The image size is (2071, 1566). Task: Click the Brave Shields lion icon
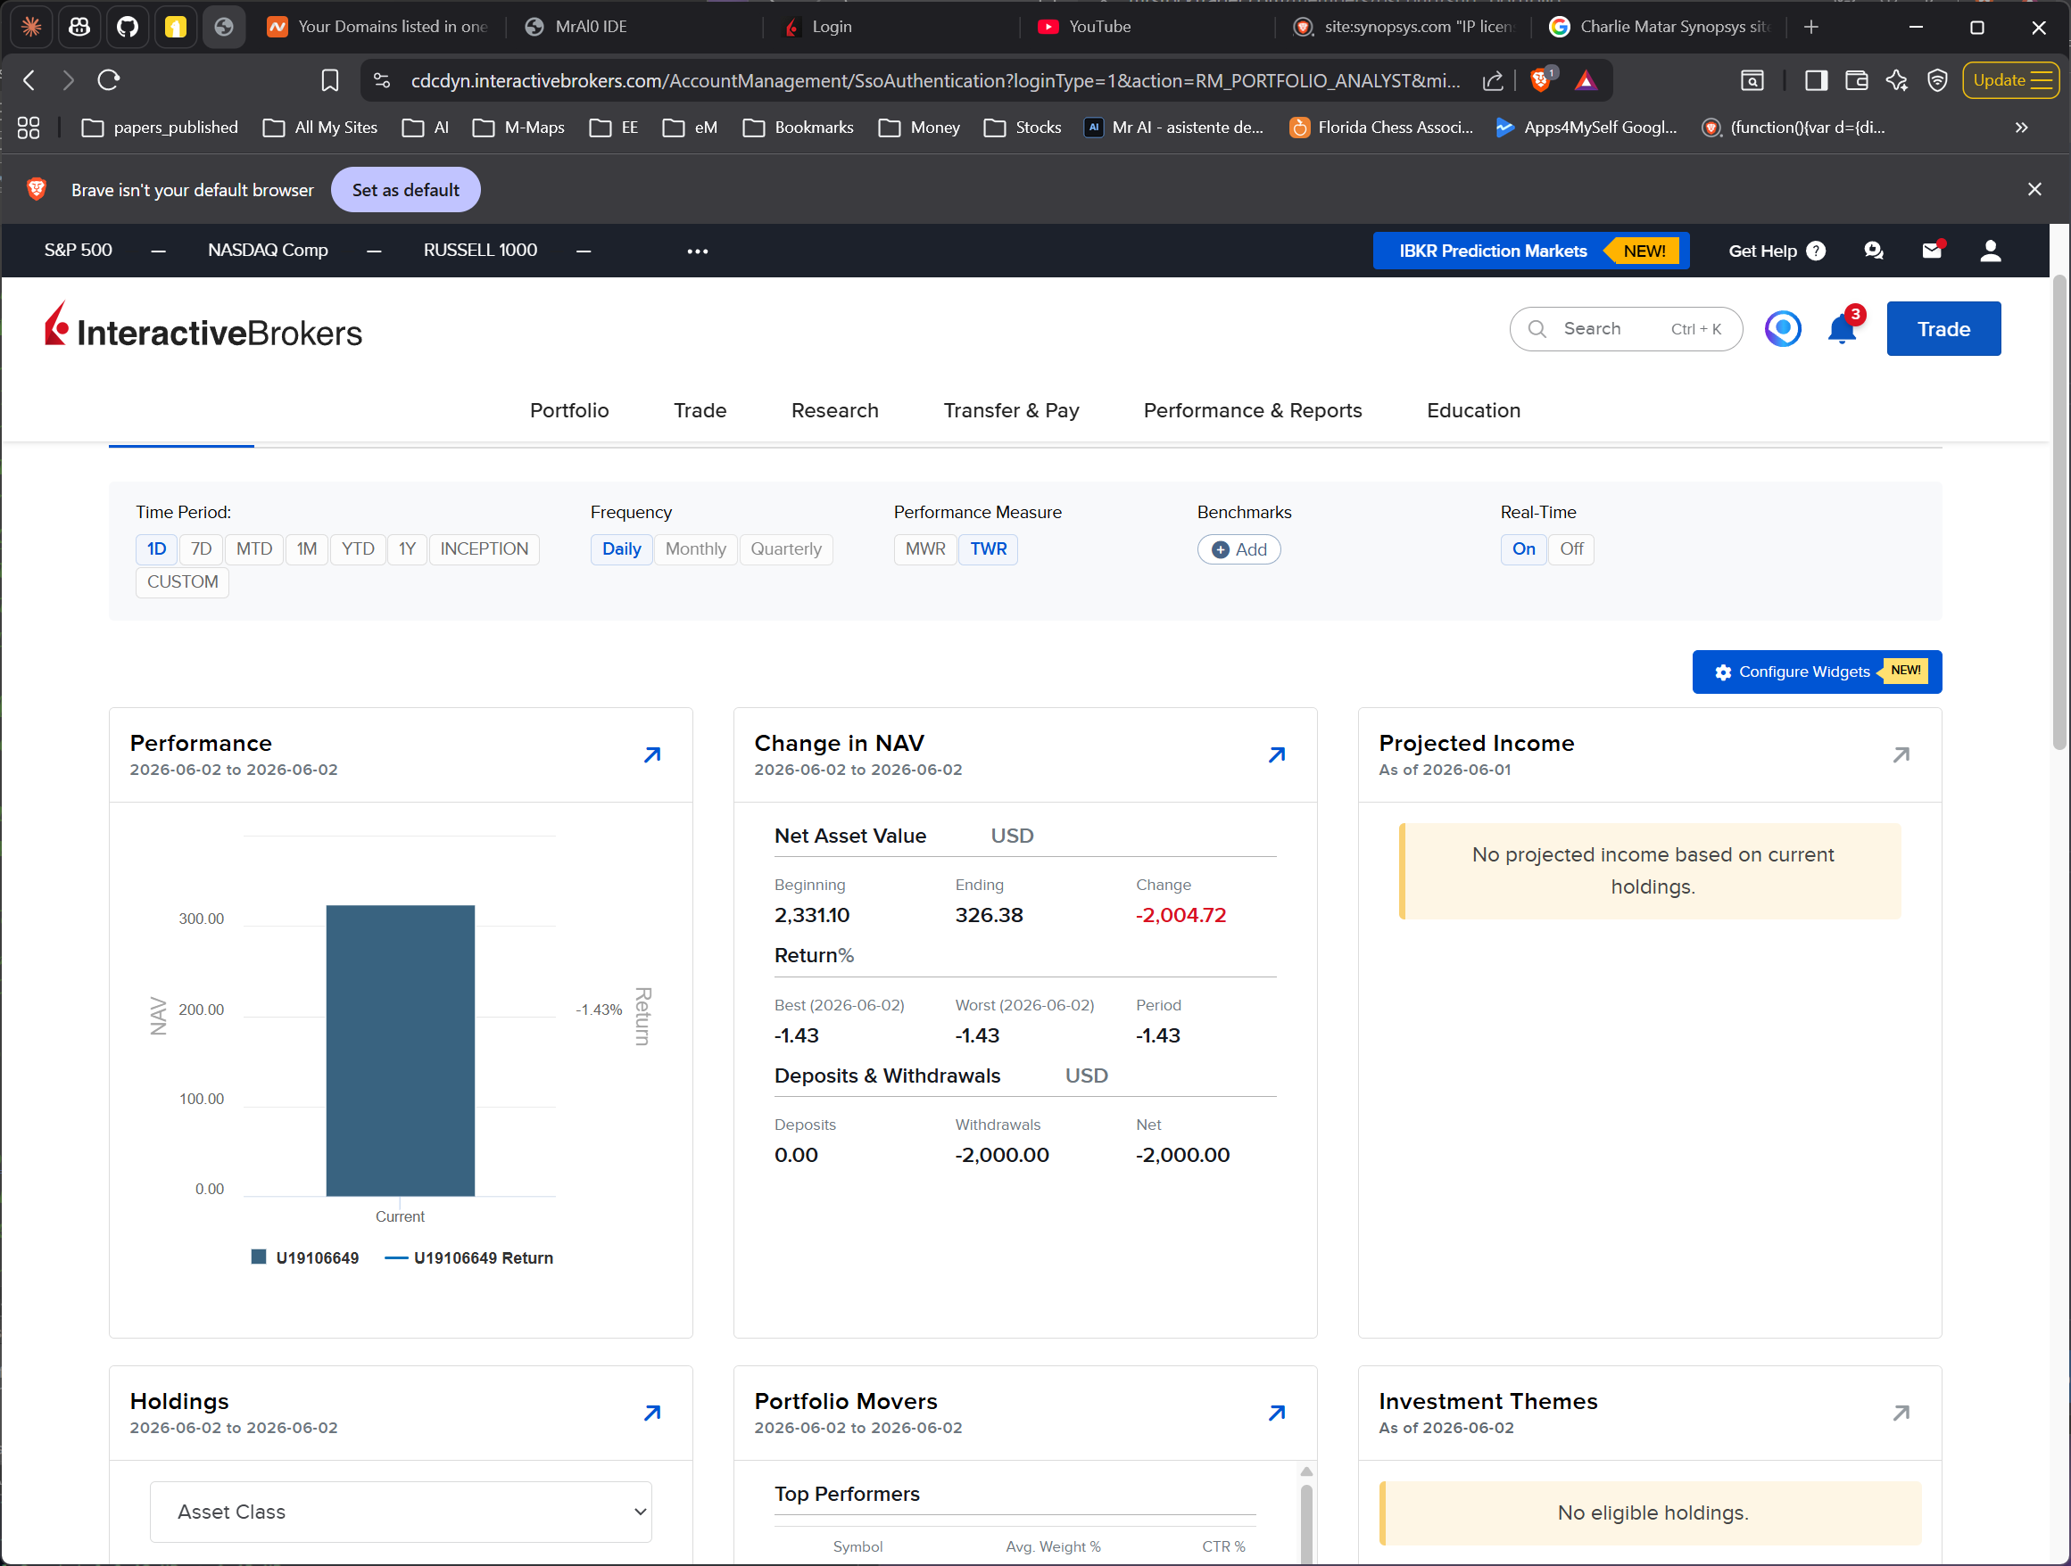point(1541,80)
